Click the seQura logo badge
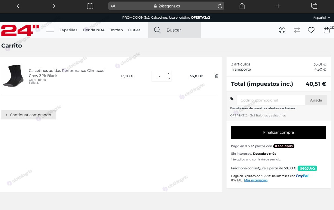The width and height of the screenshot is (334, 210). 307,168
